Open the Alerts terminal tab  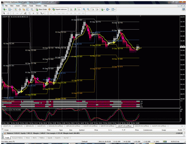pyautogui.click(x=35, y=138)
